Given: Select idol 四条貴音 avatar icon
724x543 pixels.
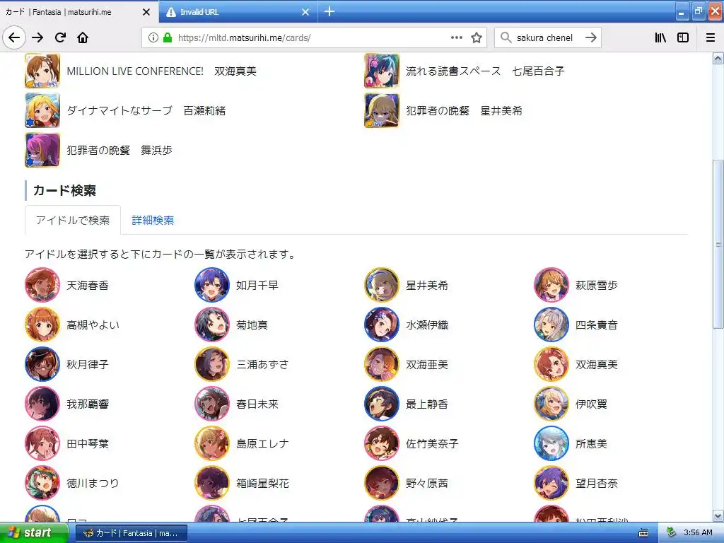Looking at the screenshot, I should [551, 325].
